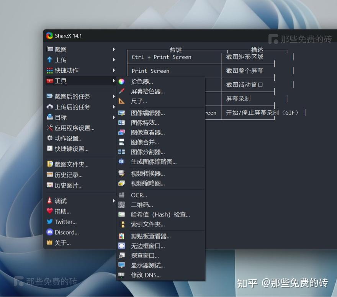Choose 图像编辑器... menu entry
Image resolution: width=337 pixels, height=297 pixels.
point(160,113)
